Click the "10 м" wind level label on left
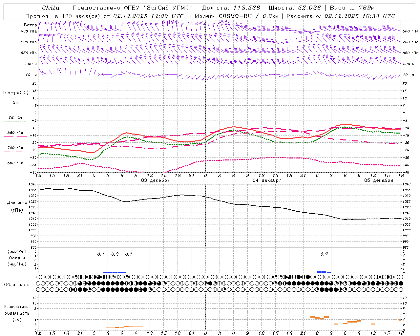This screenshot has width=420, height=336. pos(31,75)
